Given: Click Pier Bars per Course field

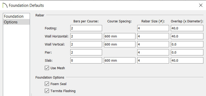Looking at the screenshot, I should coord(86,52).
